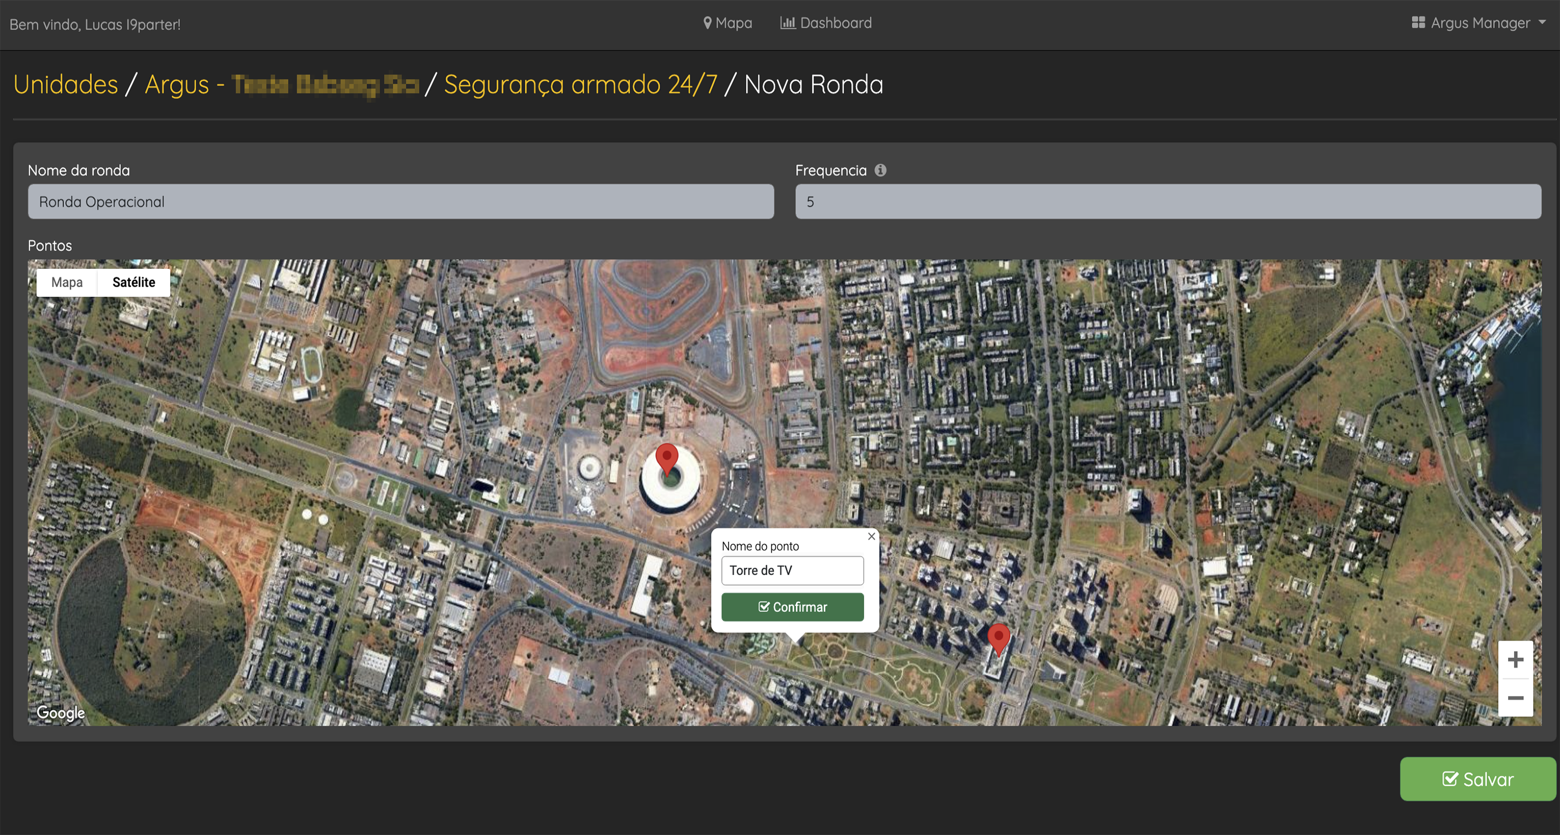1560x835 pixels.
Task: Open the Dashboard navigation item
Action: pyautogui.click(x=826, y=23)
